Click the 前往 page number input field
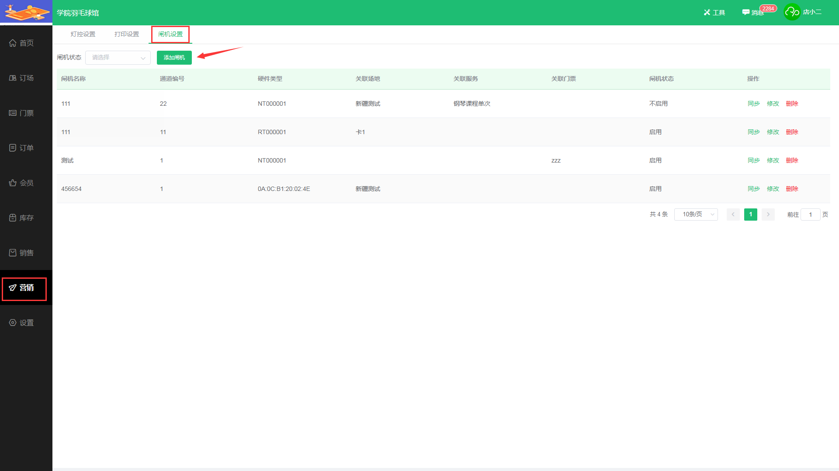 point(810,215)
